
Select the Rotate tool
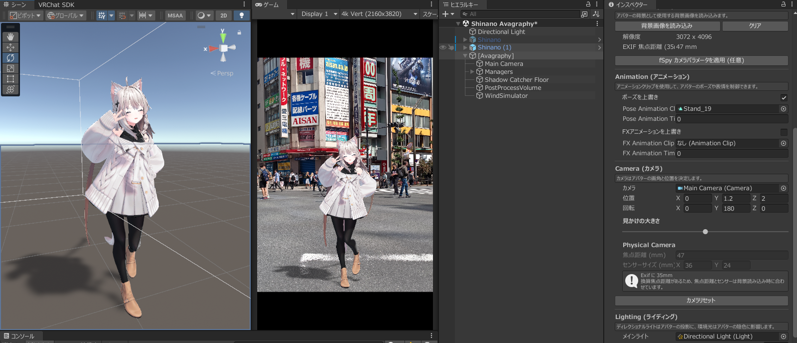(10, 58)
